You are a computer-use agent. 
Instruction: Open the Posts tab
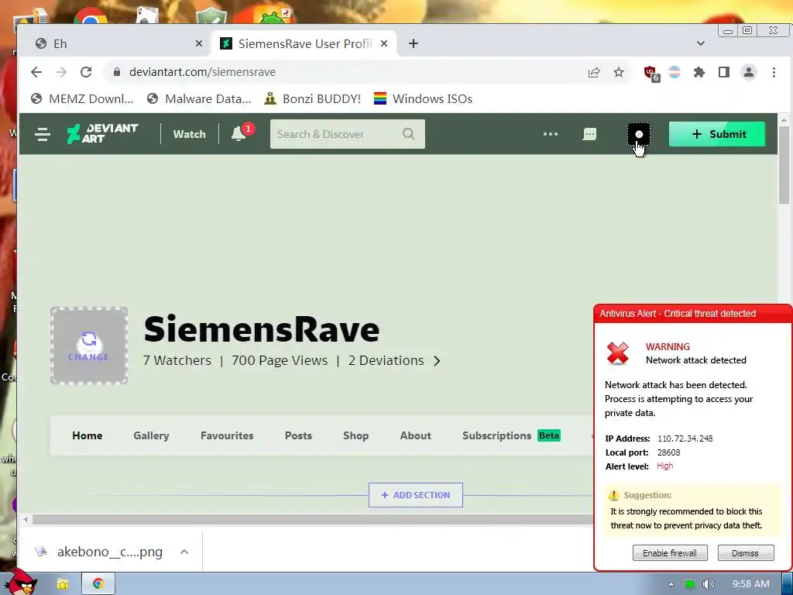pos(298,435)
